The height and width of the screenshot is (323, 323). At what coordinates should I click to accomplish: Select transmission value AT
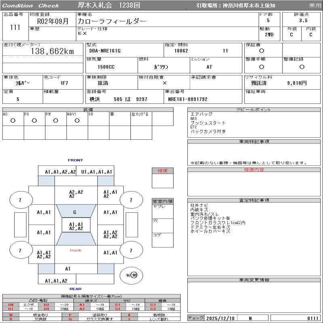[209, 67]
